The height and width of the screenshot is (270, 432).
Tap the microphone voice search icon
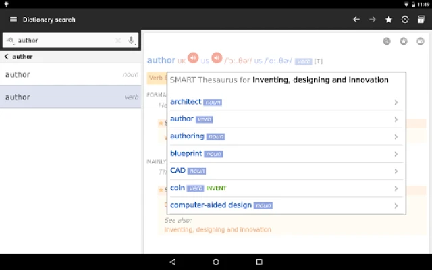click(131, 40)
